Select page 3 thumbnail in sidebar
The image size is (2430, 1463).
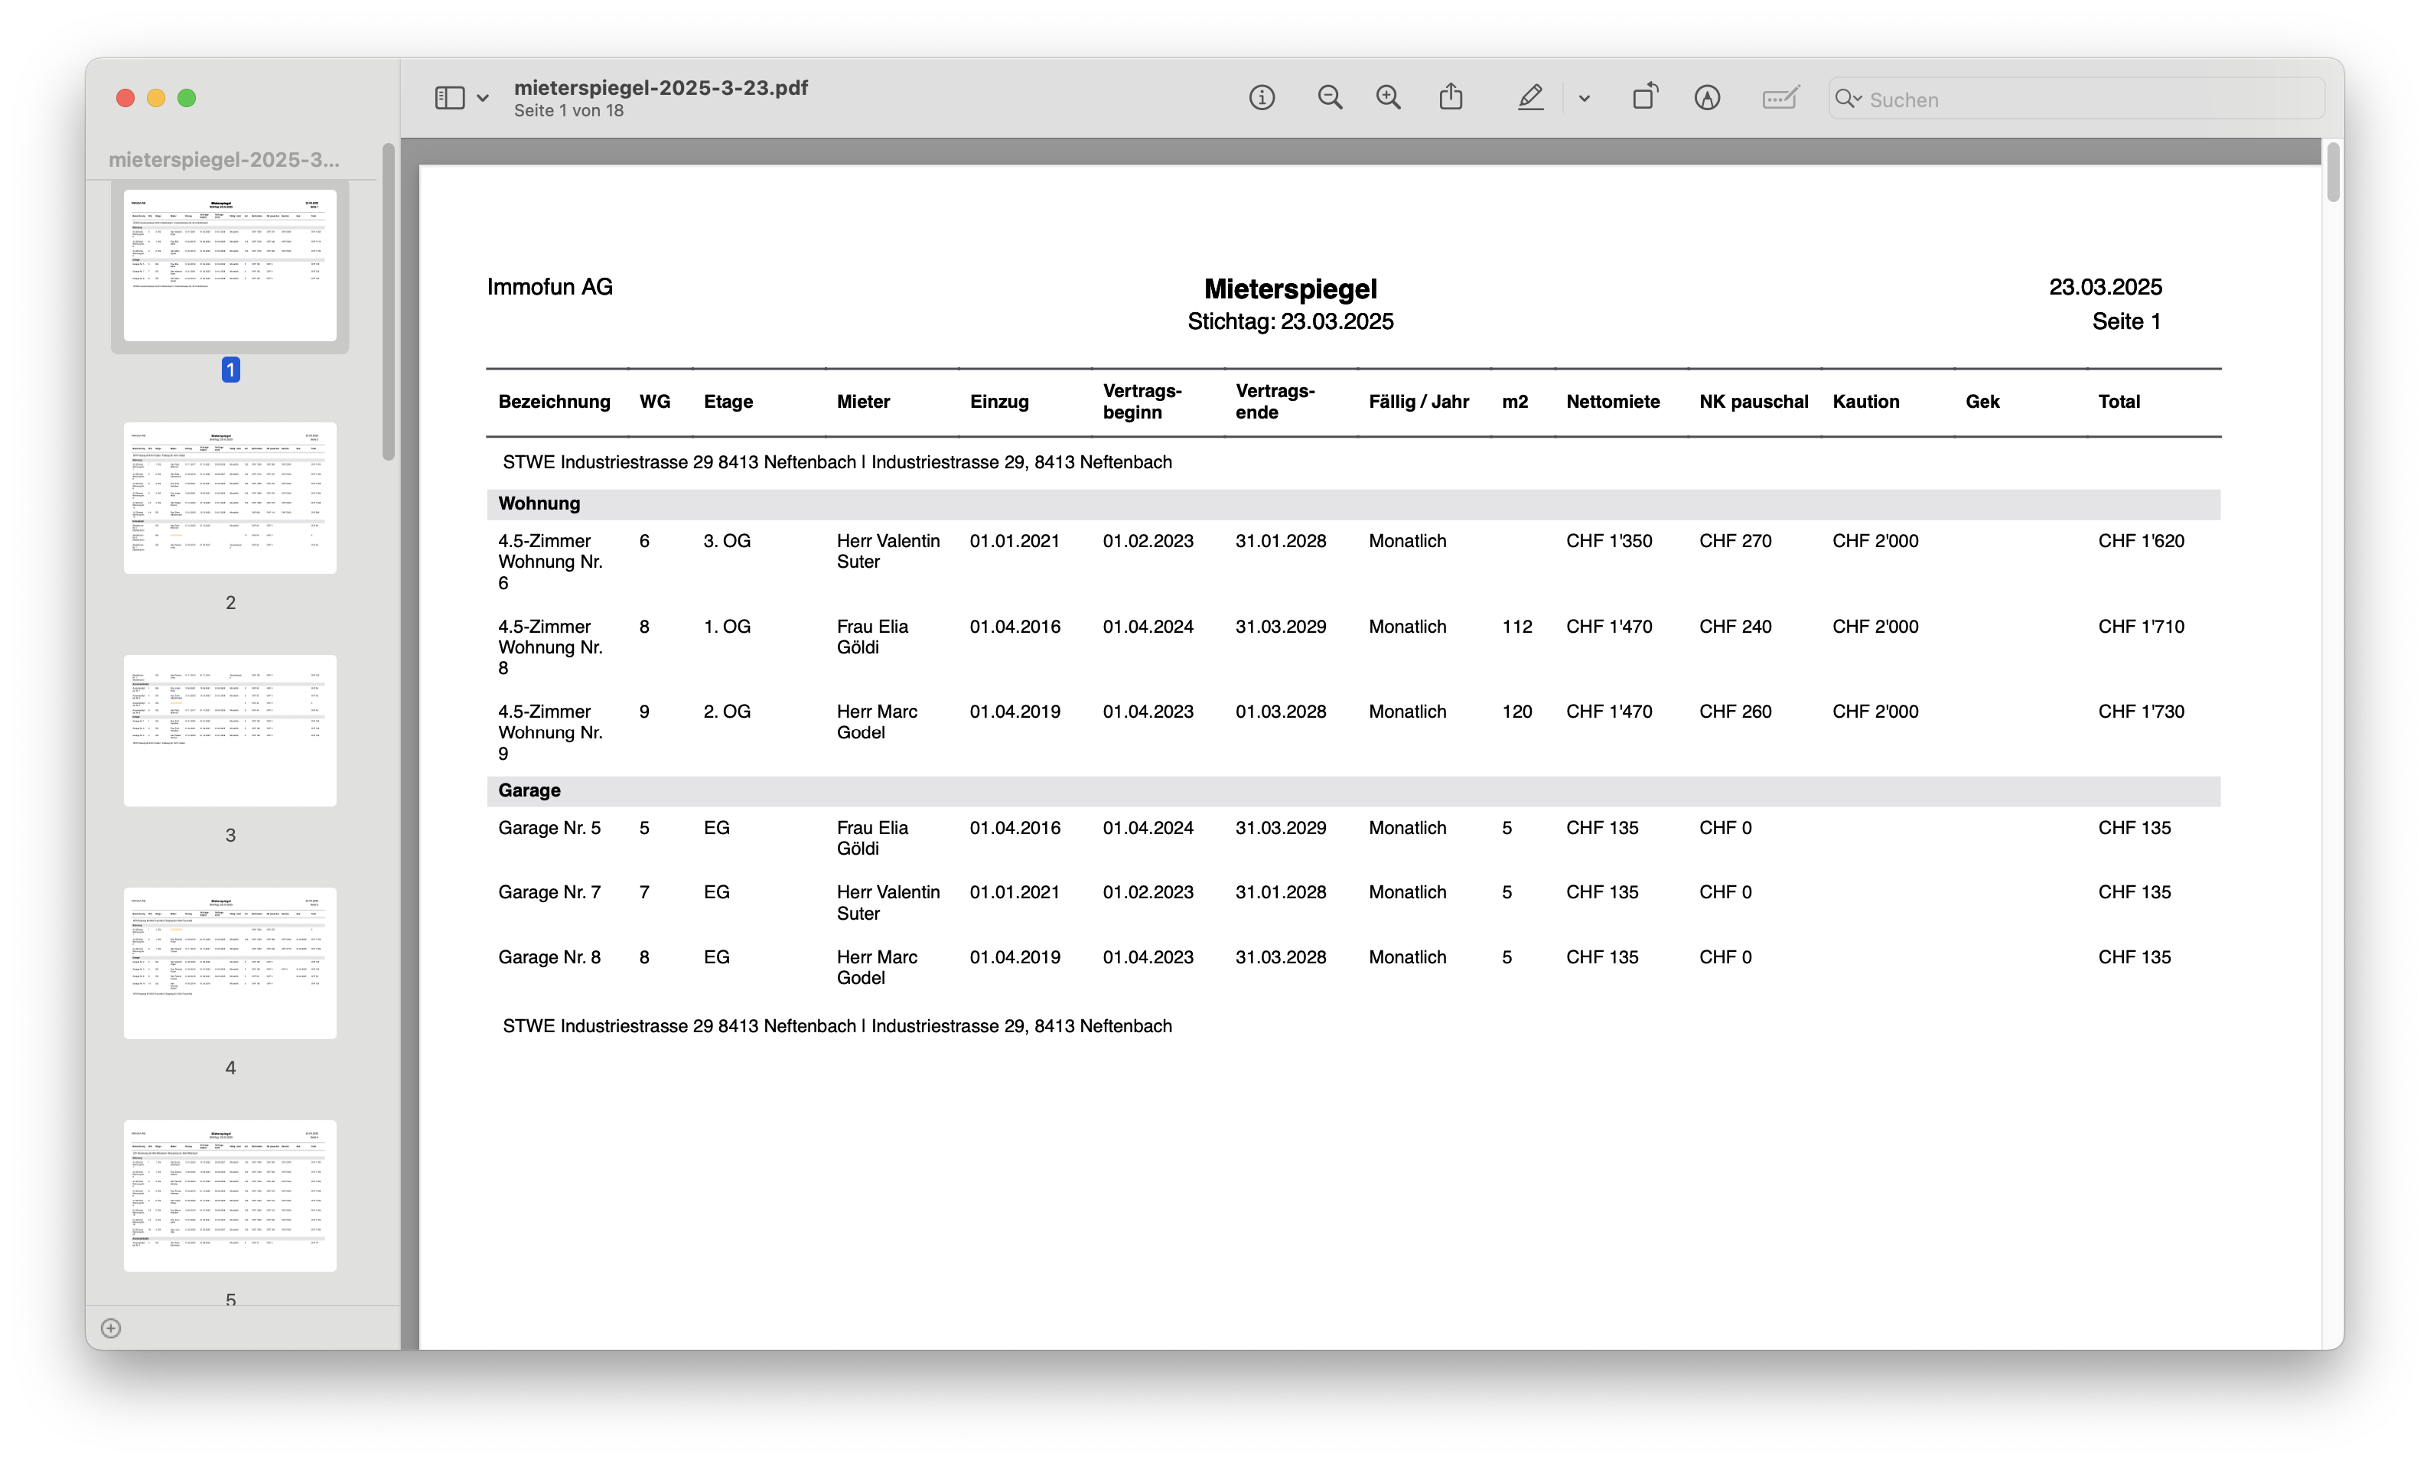tap(230, 731)
